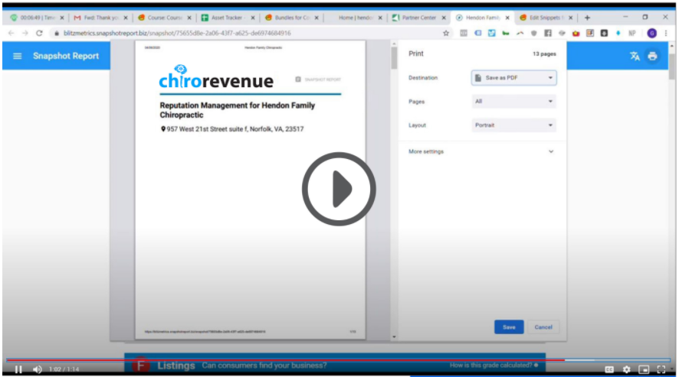Toggle miniplayer mode icon

[644, 369]
